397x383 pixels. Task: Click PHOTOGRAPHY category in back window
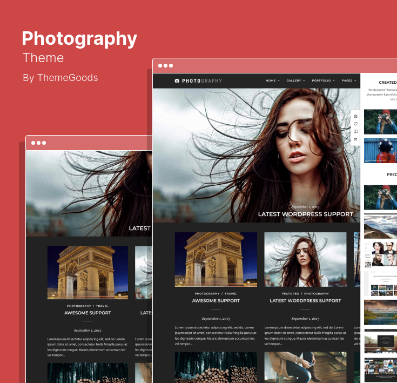point(79,306)
